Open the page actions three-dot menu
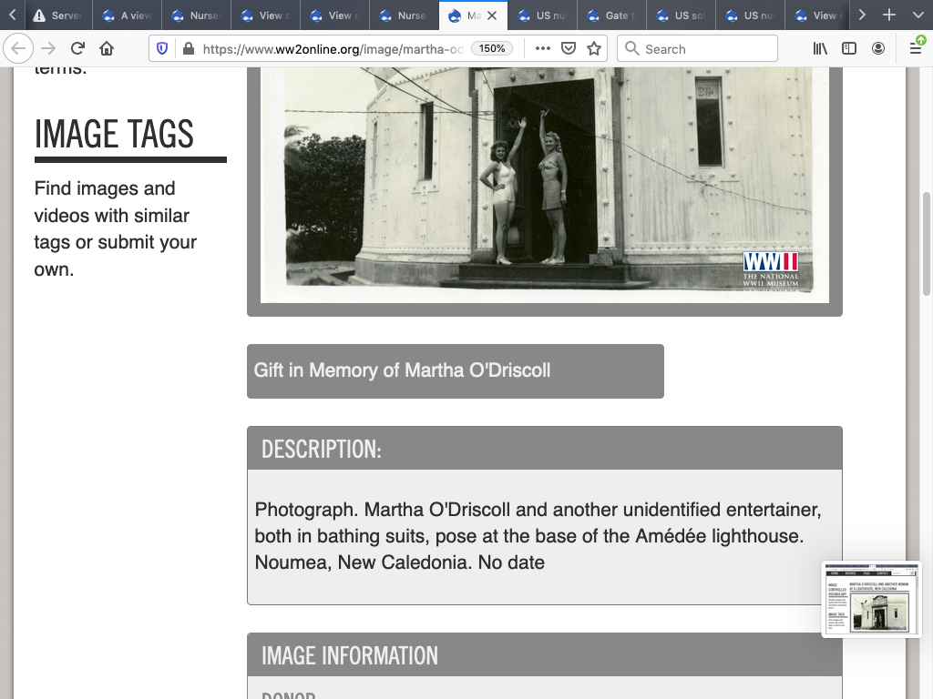 (543, 48)
